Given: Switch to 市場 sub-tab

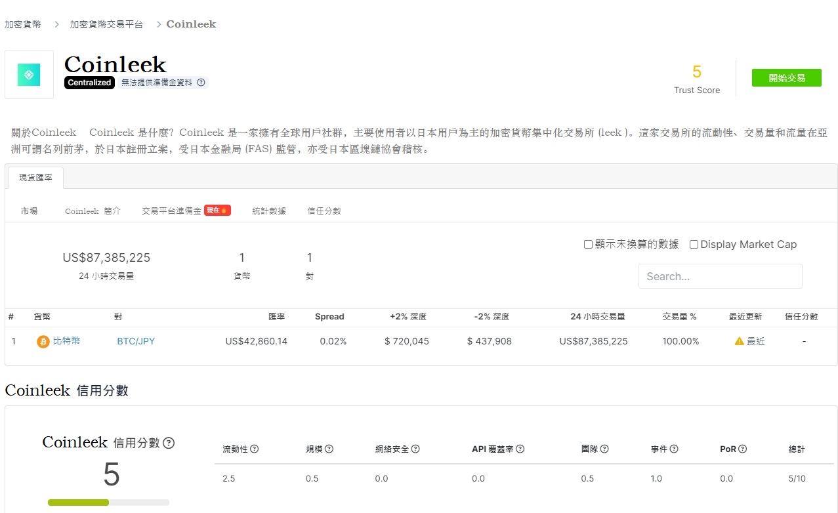Looking at the screenshot, I should [x=29, y=211].
